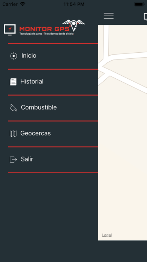147x262 pixels.
Task: Tap the 11:54 PM clock
Action: pos(74,4)
